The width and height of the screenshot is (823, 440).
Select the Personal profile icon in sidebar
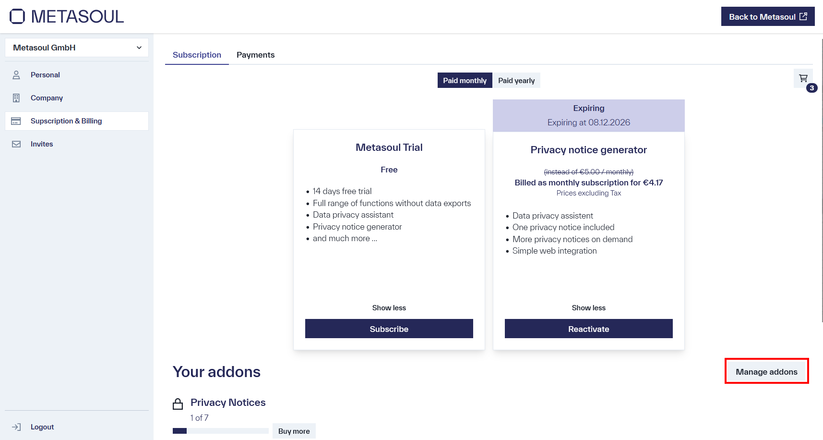pyautogui.click(x=16, y=74)
